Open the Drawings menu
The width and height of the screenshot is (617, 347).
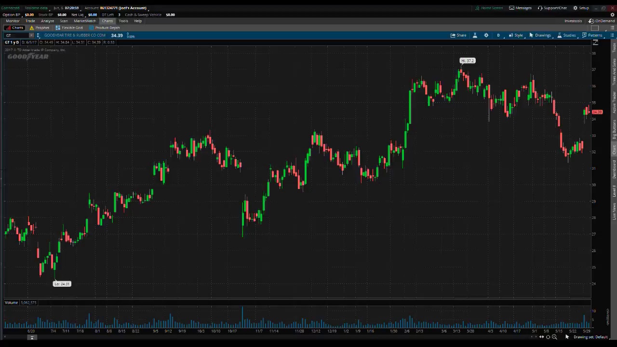(x=540, y=35)
